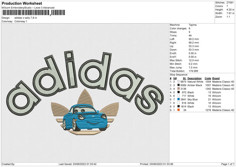Screen dimensions: 236x167
Task: Click the Natural White 9870 color swatch
Action: tap(179, 82)
